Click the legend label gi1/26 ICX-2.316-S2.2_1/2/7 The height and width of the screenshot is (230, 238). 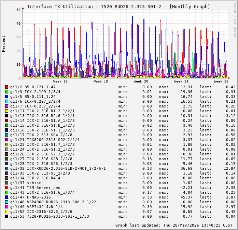pos(42,154)
